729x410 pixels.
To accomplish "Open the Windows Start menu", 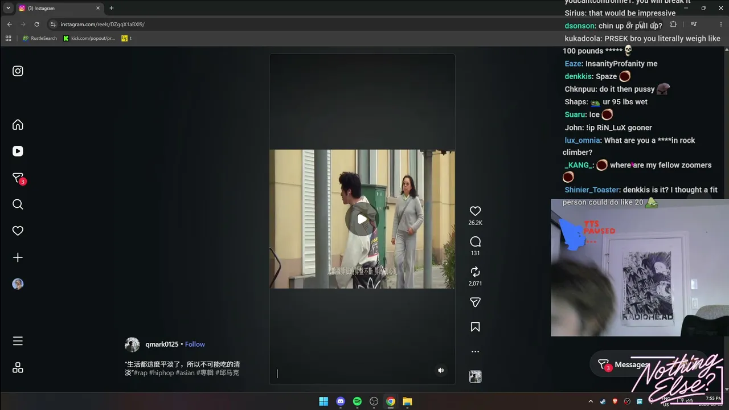I will [x=323, y=401].
